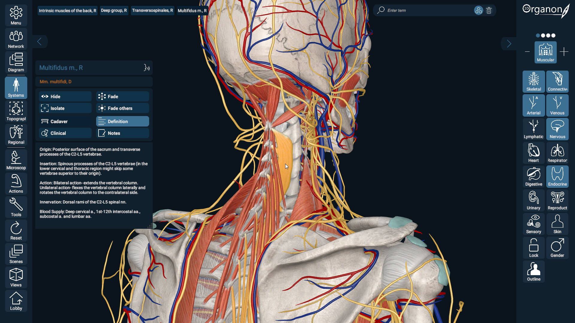
Task: Select the Transversospinales, R breadcrumb
Action: click(152, 10)
